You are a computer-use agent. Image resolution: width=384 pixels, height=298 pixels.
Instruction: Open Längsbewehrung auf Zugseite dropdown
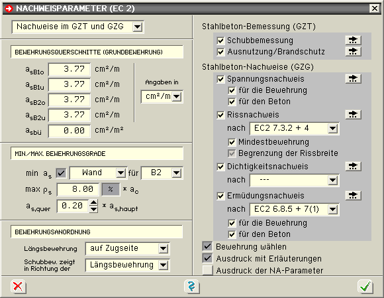click(x=163, y=248)
